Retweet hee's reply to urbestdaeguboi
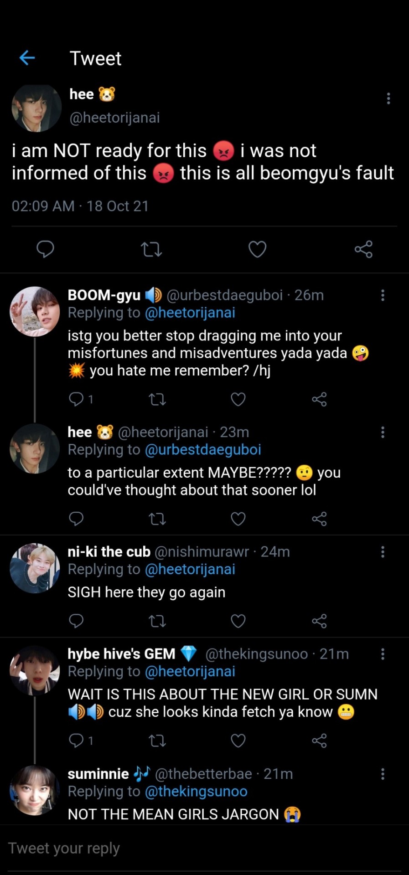Viewport: 409px width, 875px height. coord(157,519)
